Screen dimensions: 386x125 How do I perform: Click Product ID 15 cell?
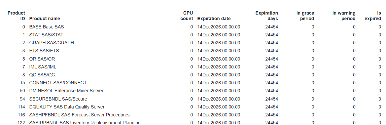14,83
